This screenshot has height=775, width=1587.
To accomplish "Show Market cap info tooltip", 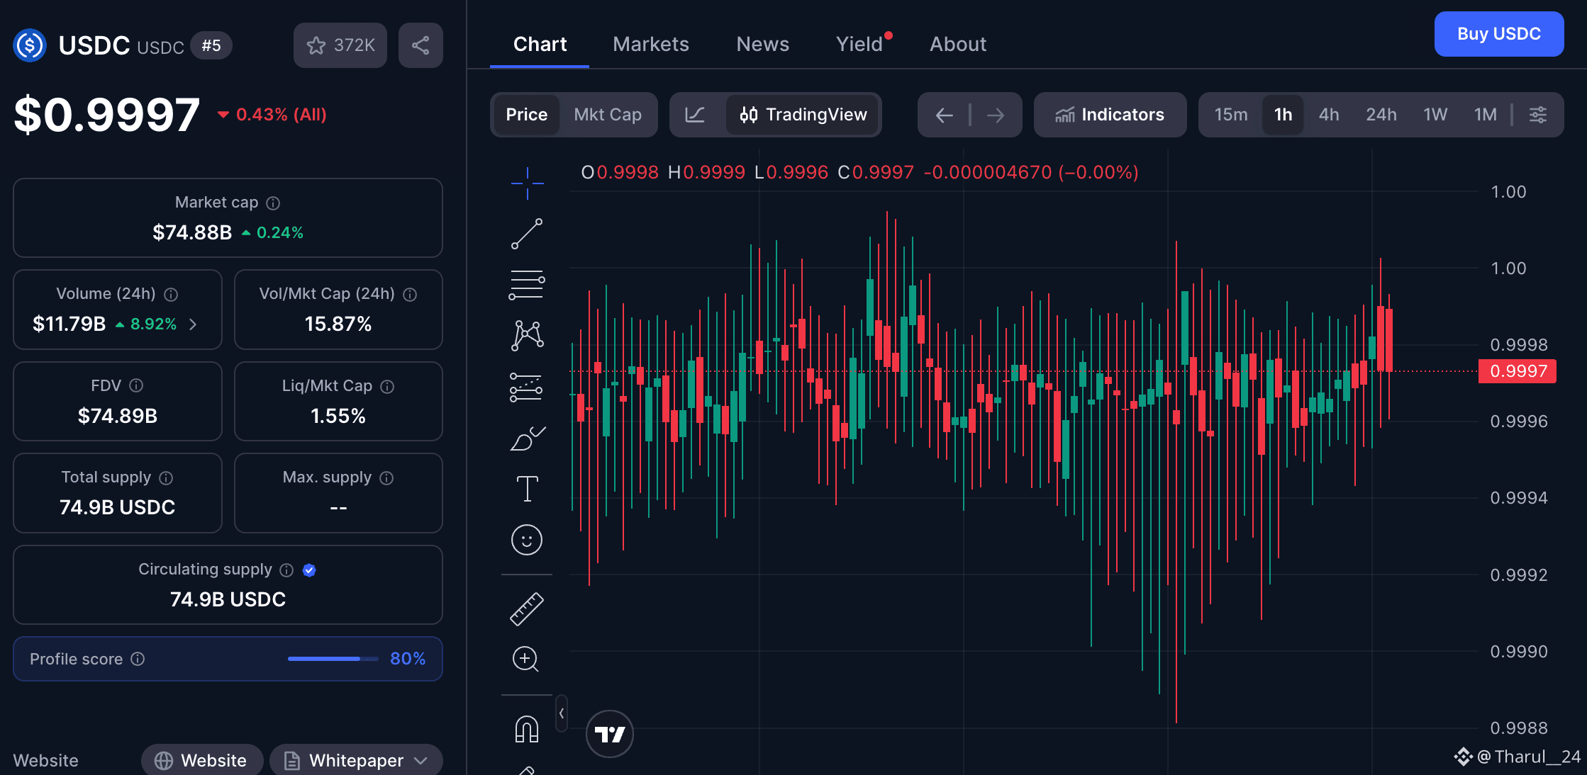I will tap(273, 203).
